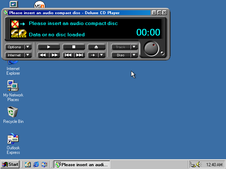Screen dimensions: 226x169
Task: Click the play mode arrow button
Action: click(93, 55)
